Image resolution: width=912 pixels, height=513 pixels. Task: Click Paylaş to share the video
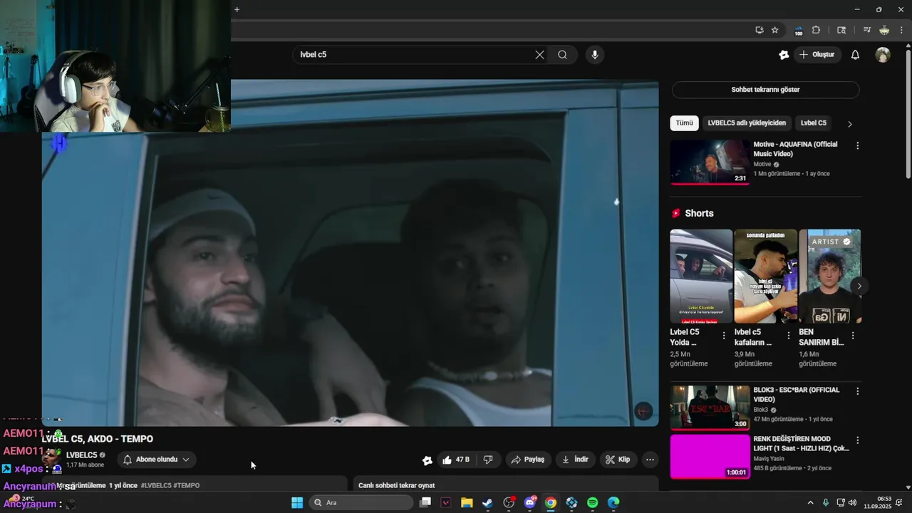(527, 460)
